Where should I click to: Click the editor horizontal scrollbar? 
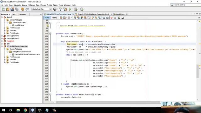point(108,102)
